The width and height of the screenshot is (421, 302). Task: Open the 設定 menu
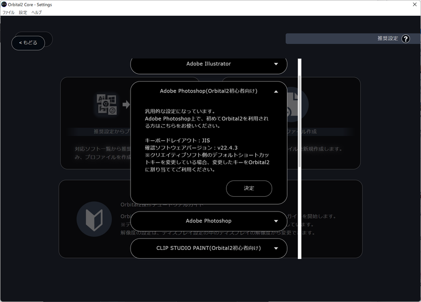[x=23, y=12]
